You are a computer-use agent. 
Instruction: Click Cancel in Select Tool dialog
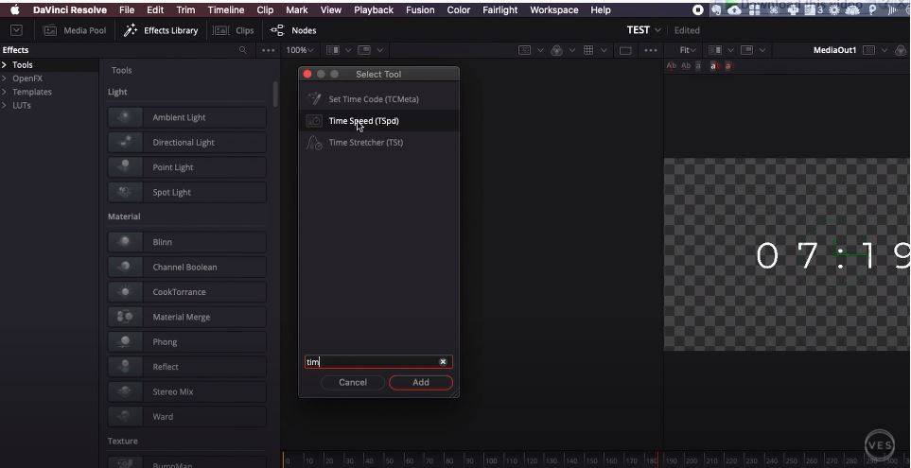coord(353,382)
